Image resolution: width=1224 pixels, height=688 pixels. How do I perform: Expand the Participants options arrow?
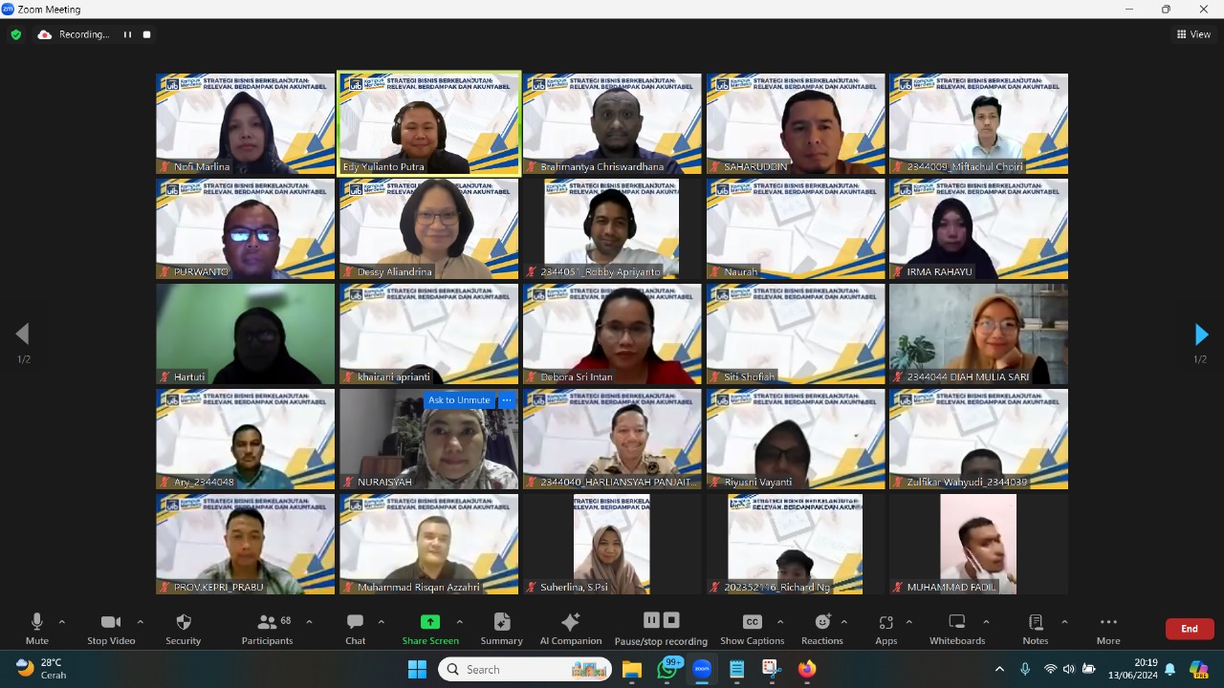[x=309, y=622]
